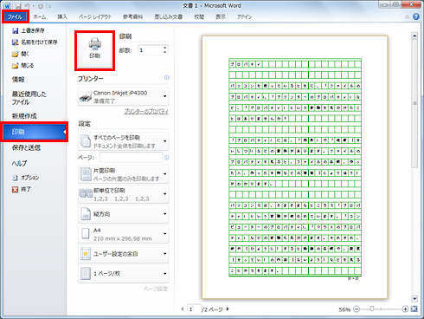The height and width of the screenshot is (319, 424).
Task: Open the 1 ページ/枚 dropdown
Action: [x=124, y=273]
